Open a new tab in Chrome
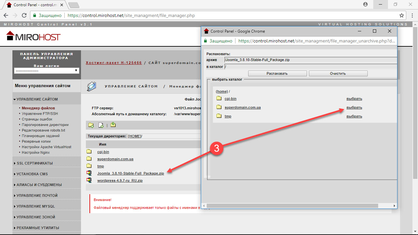This screenshot has width=418, height=235. [74, 5]
